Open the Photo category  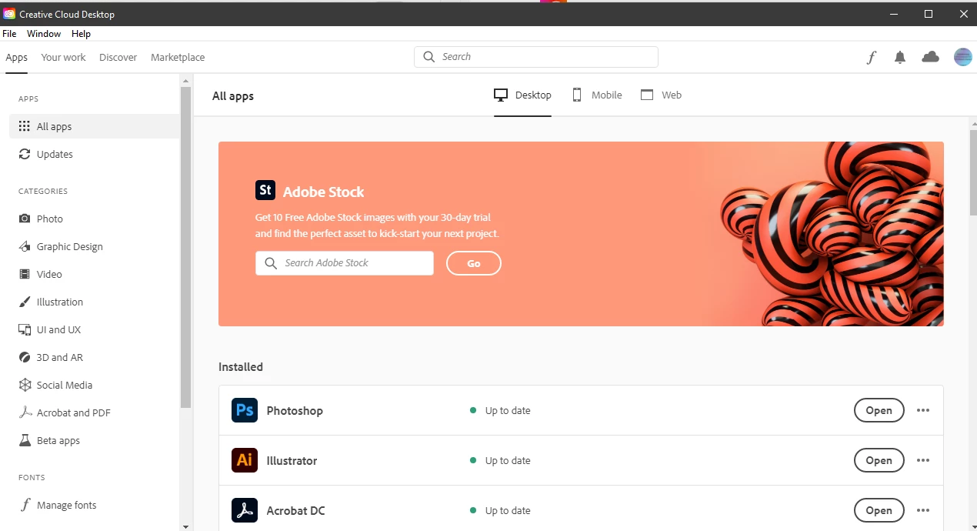coord(94,219)
